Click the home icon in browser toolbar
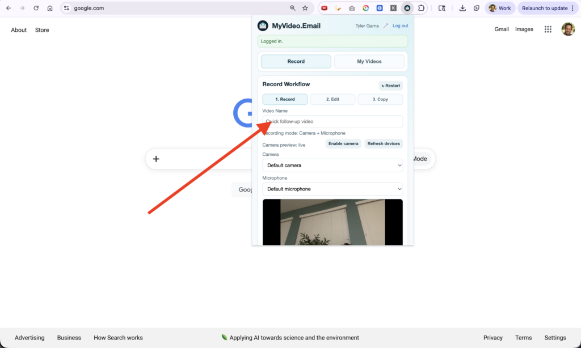The height and width of the screenshot is (348, 581). [x=50, y=9]
